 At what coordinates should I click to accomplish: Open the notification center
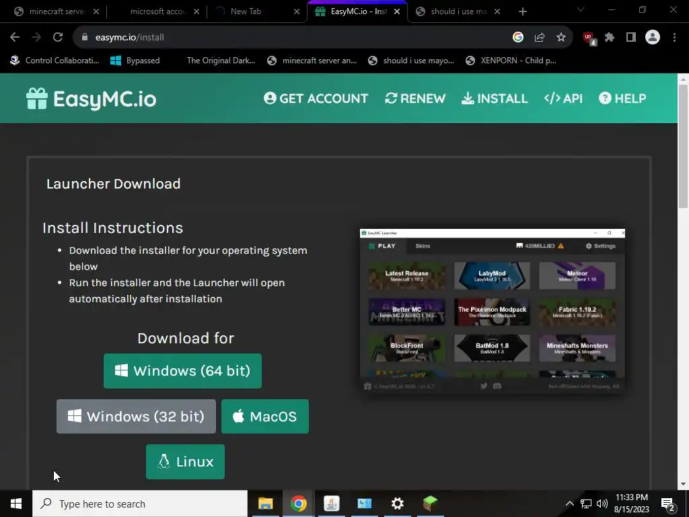click(x=668, y=504)
